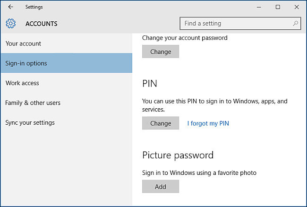Open Your account section
The width and height of the screenshot is (307, 207).
[x=67, y=43]
